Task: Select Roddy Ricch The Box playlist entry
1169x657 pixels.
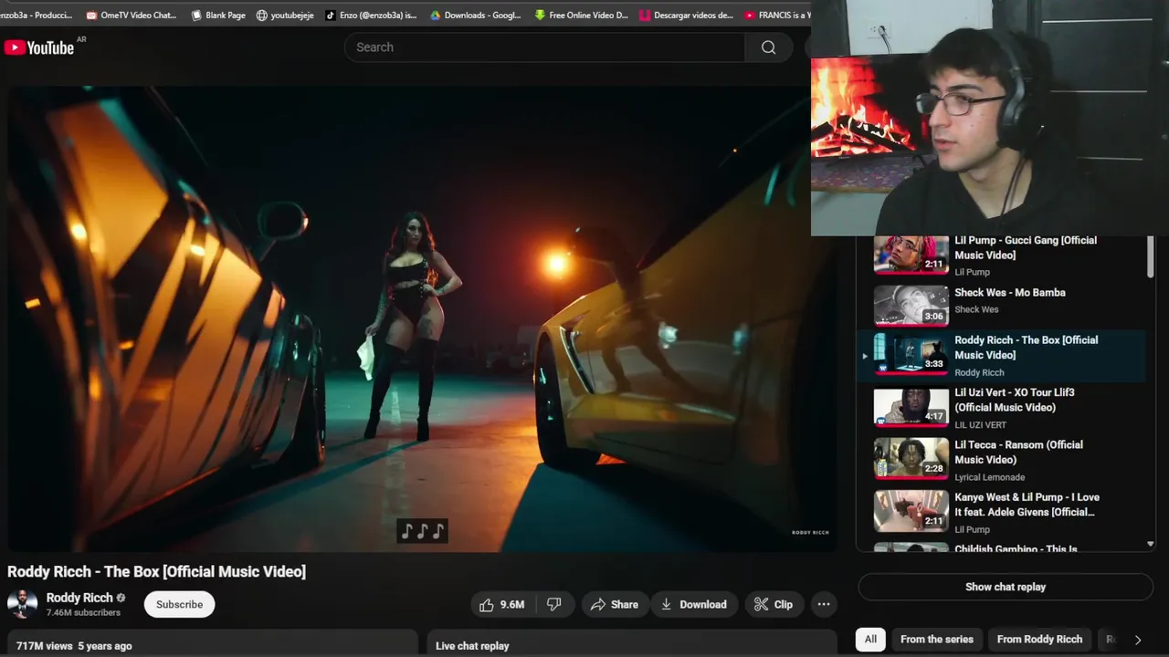Action: (x=1001, y=355)
